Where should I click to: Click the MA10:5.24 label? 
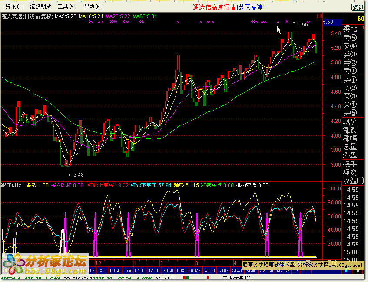click(91, 16)
